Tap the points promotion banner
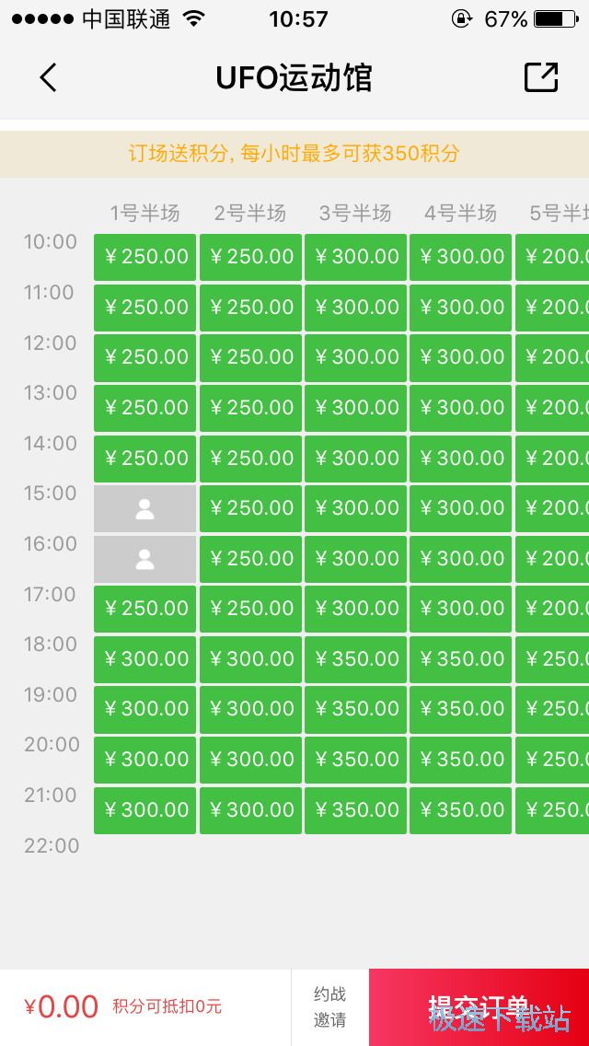 click(x=294, y=154)
